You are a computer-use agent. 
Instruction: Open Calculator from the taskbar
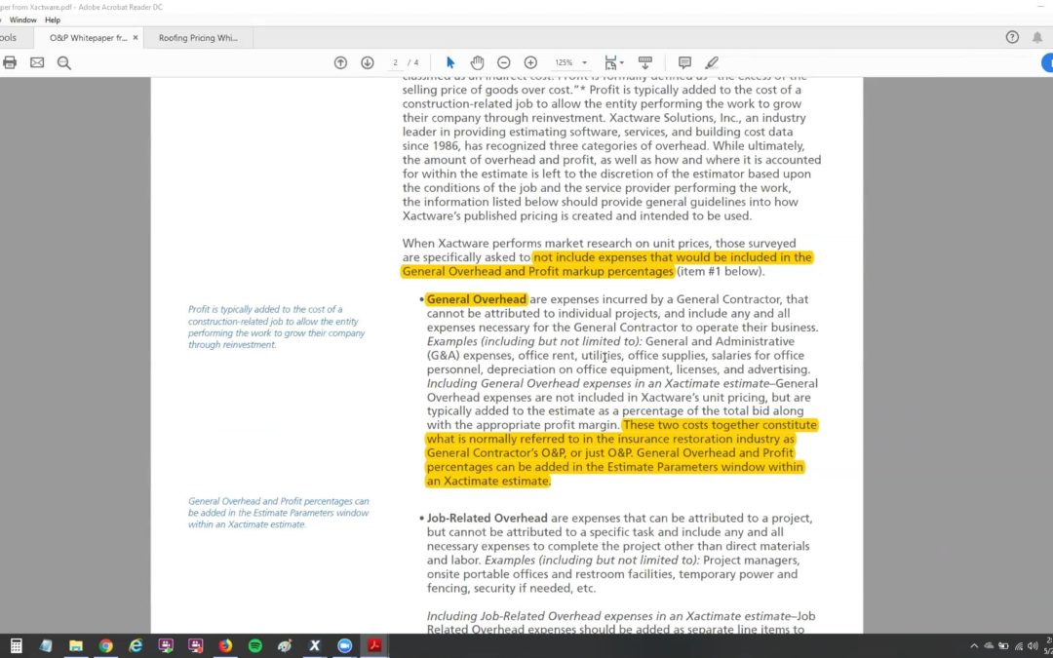point(16,646)
